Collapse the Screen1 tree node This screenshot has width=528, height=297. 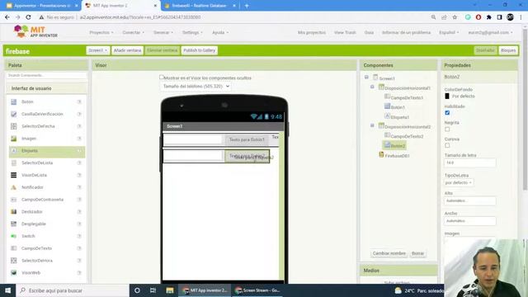point(366,78)
